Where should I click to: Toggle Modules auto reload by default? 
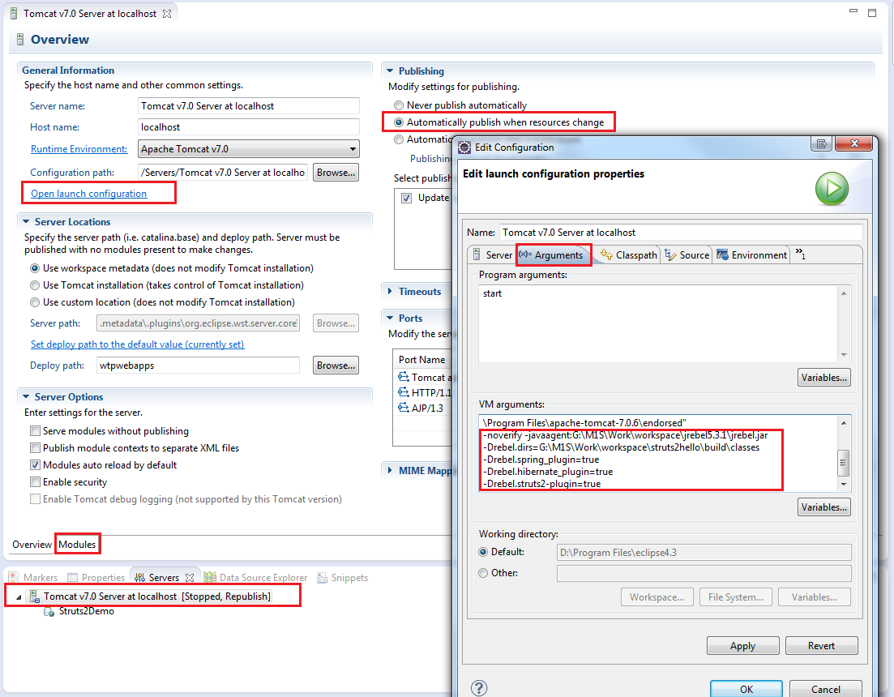click(x=36, y=466)
